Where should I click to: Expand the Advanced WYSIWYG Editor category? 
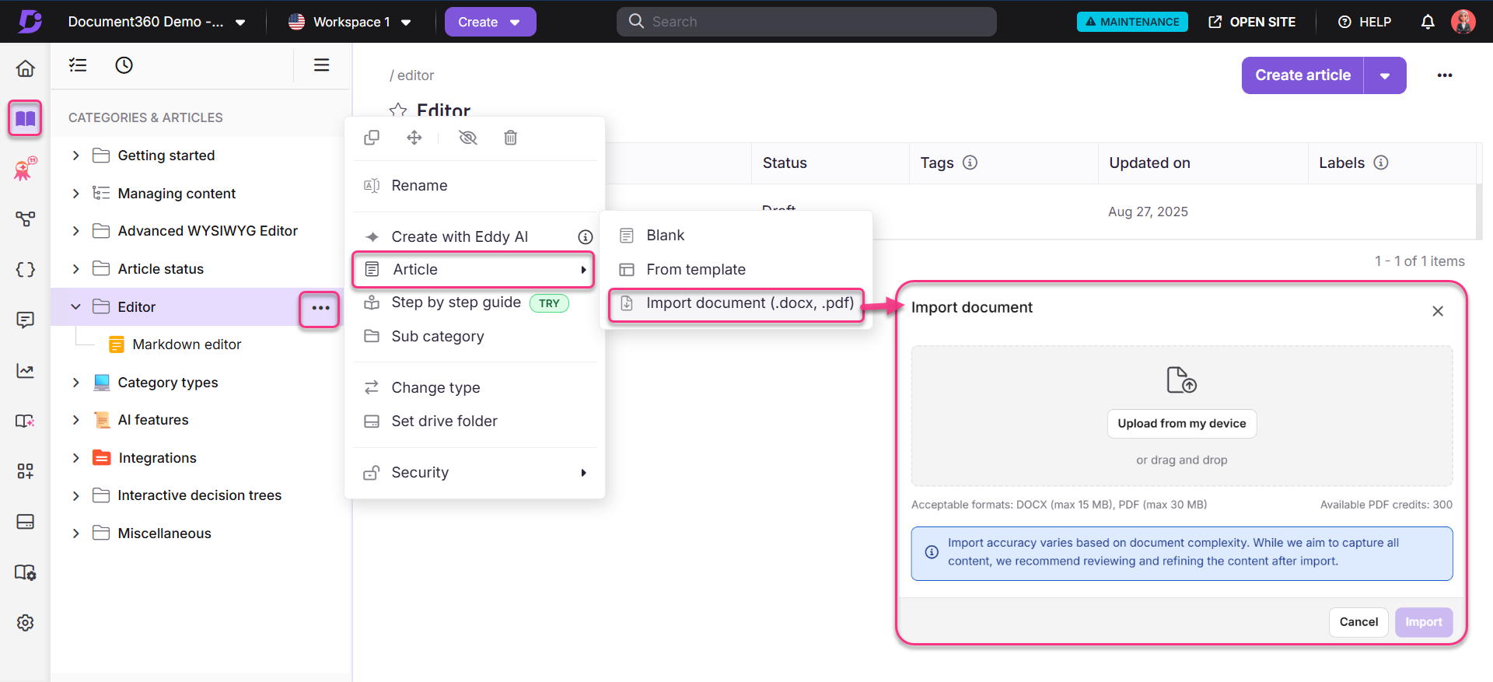click(75, 231)
